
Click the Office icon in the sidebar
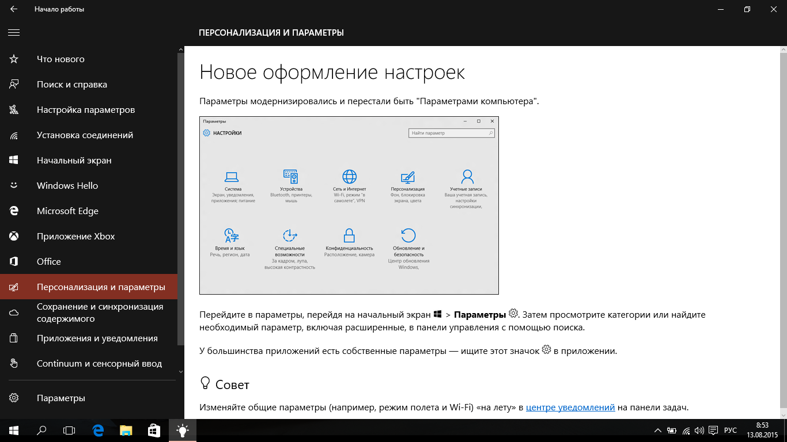14,262
